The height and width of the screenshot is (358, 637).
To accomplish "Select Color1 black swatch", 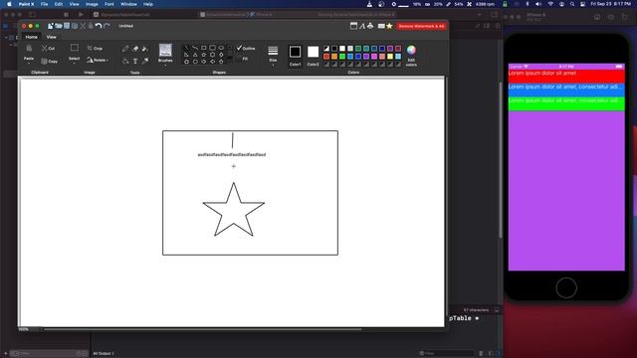I will (x=296, y=52).
